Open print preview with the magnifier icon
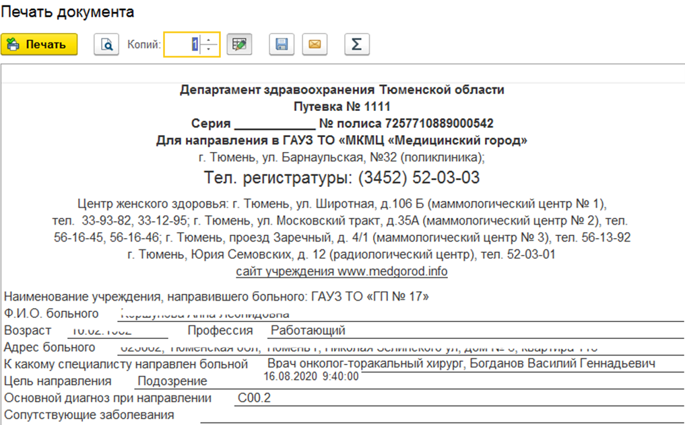The height and width of the screenshot is (425, 685). coord(106,45)
